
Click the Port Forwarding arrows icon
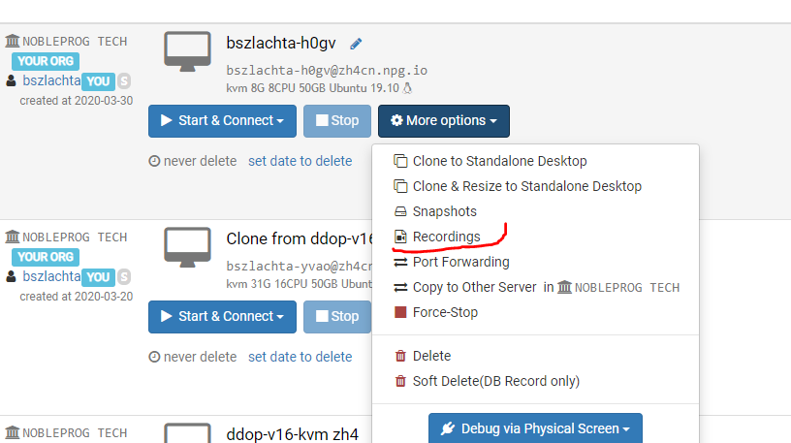click(x=400, y=262)
